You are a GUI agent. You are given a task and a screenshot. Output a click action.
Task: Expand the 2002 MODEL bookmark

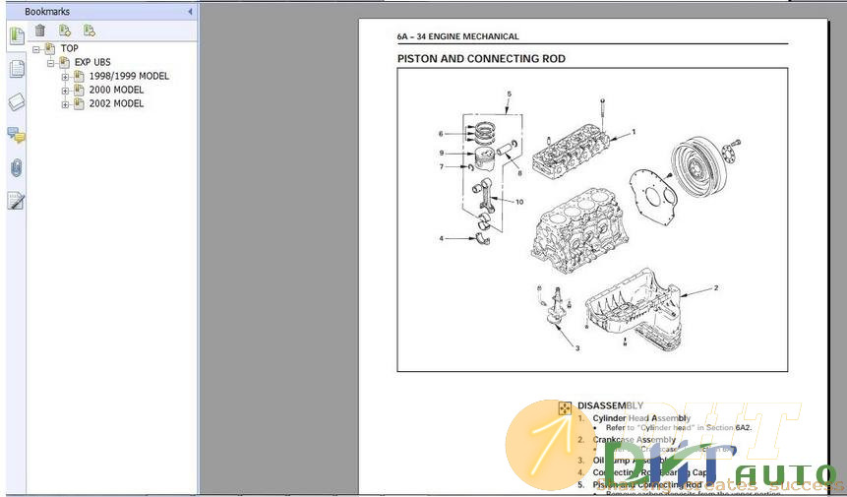coord(65,104)
